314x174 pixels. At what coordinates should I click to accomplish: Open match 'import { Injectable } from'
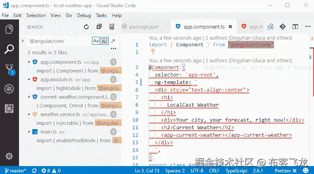(x=79, y=123)
